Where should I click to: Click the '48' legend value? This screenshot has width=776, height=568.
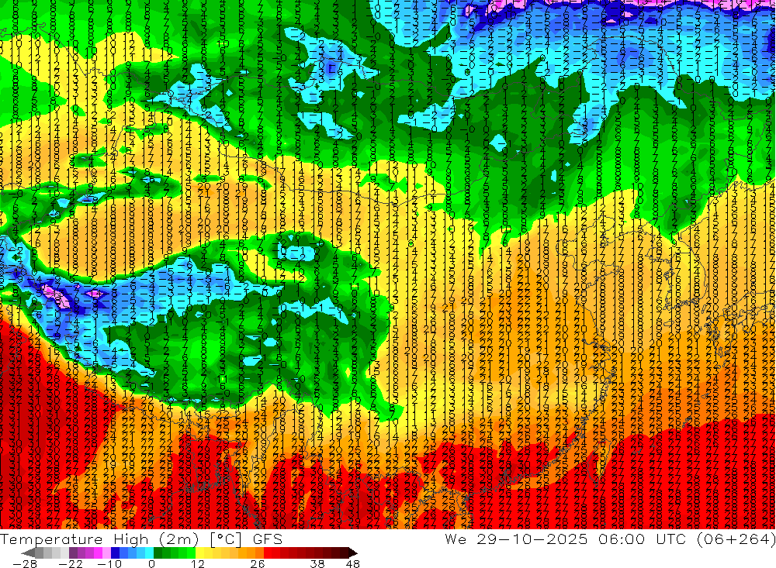pyautogui.click(x=353, y=563)
